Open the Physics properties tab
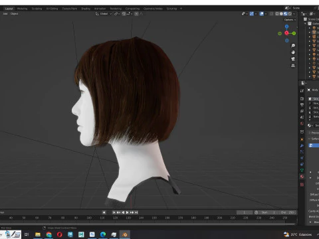Image resolution: width=319 pixels, height=239 pixels. point(302,158)
